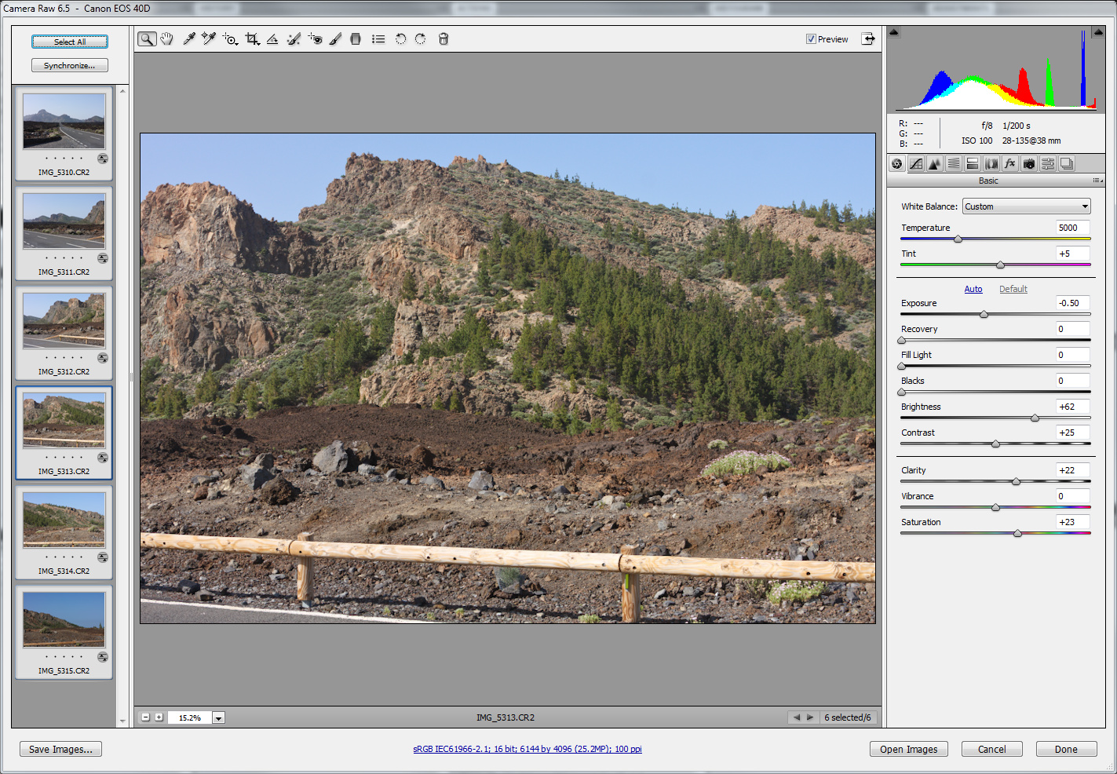The height and width of the screenshot is (774, 1117).
Task: Open the White Balance dropdown
Action: coord(1027,206)
